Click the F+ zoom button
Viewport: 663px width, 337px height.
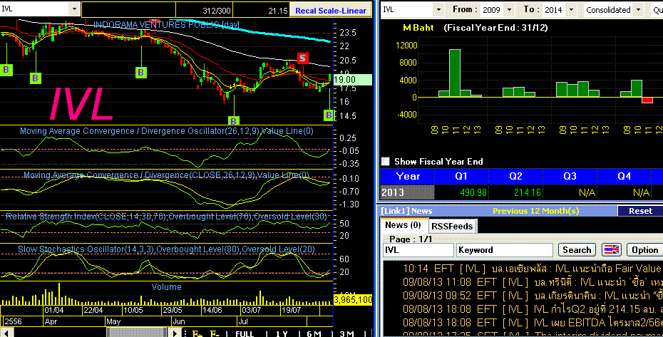197,333
